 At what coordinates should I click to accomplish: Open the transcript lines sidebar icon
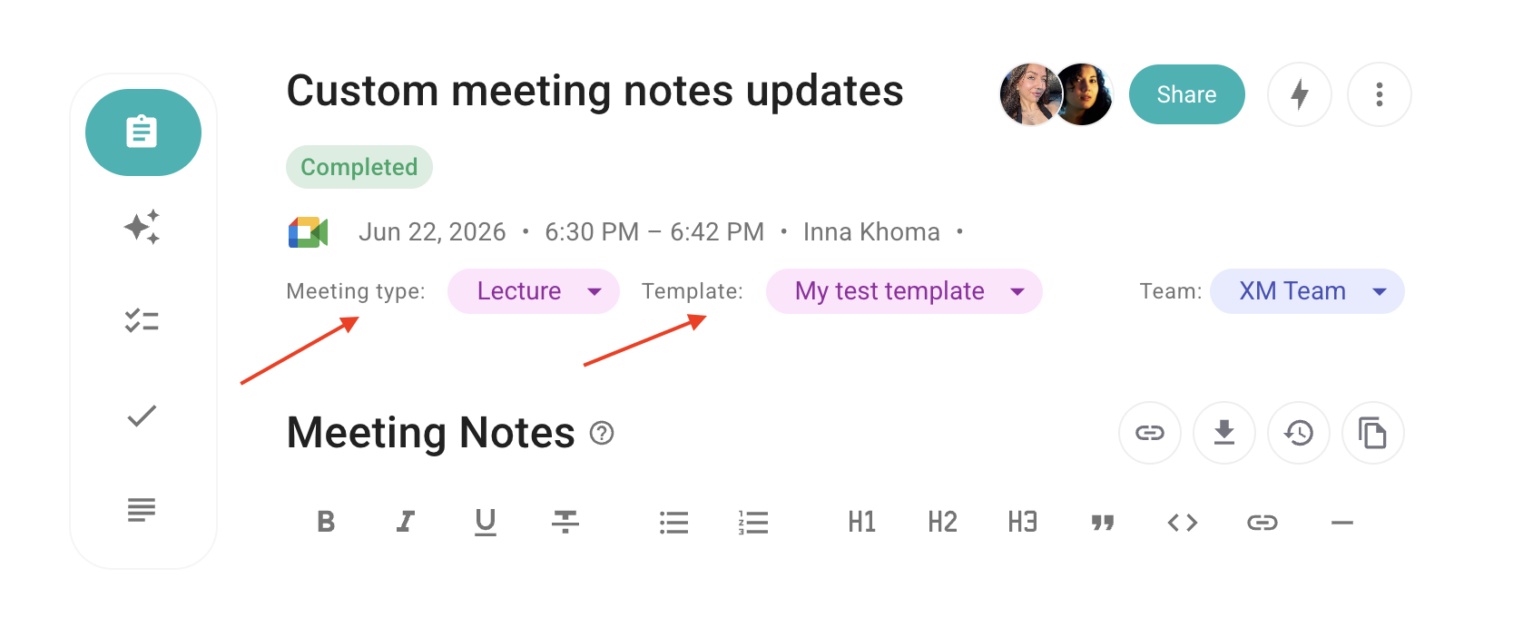[x=142, y=510]
